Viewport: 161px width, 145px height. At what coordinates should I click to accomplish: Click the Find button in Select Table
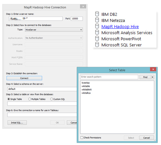[x=145, y=77]
